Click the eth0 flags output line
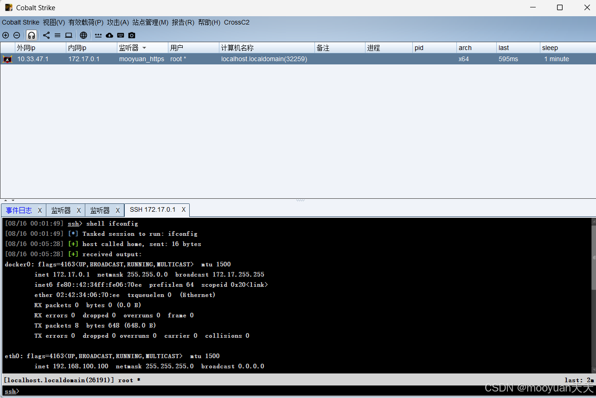The height and width of the screenshot is (398, 596). point(112,356)
